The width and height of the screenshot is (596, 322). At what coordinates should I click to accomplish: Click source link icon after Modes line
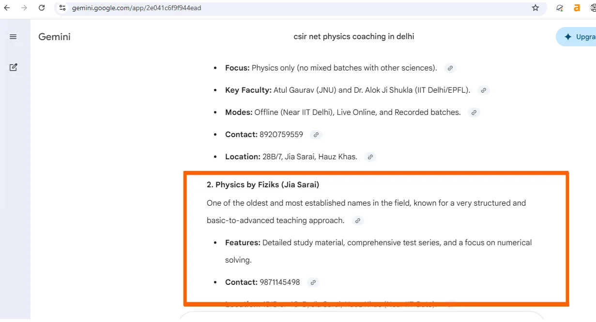click(474, 112)
